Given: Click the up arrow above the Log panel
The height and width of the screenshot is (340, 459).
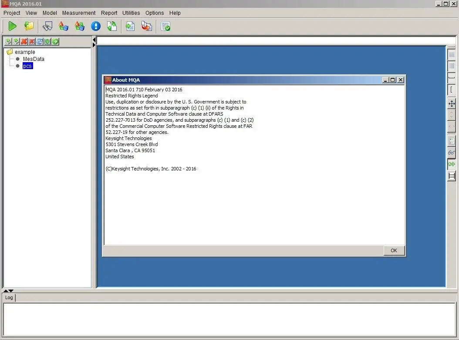Looking at the screenshot, I should coord(6,290).
